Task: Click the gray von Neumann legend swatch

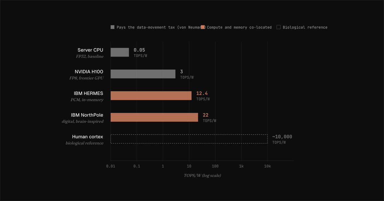Action: [x=113, y=27]
